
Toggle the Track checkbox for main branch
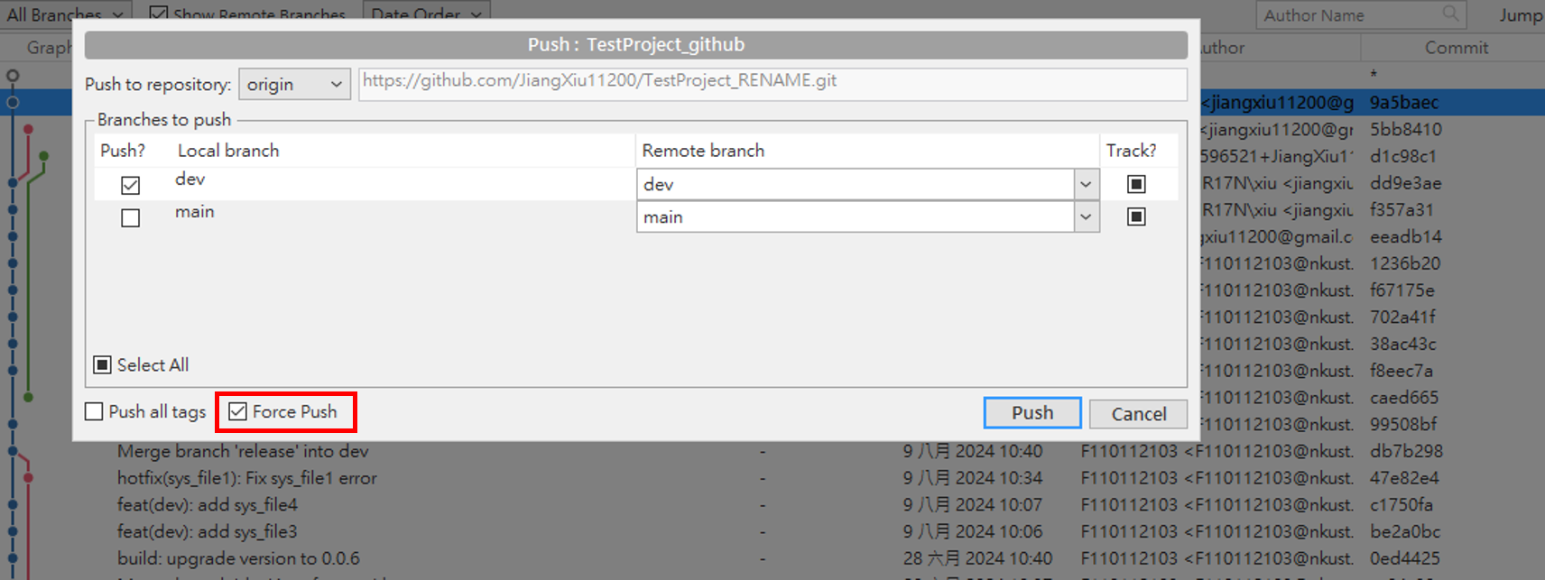(x=1136, y=216)
